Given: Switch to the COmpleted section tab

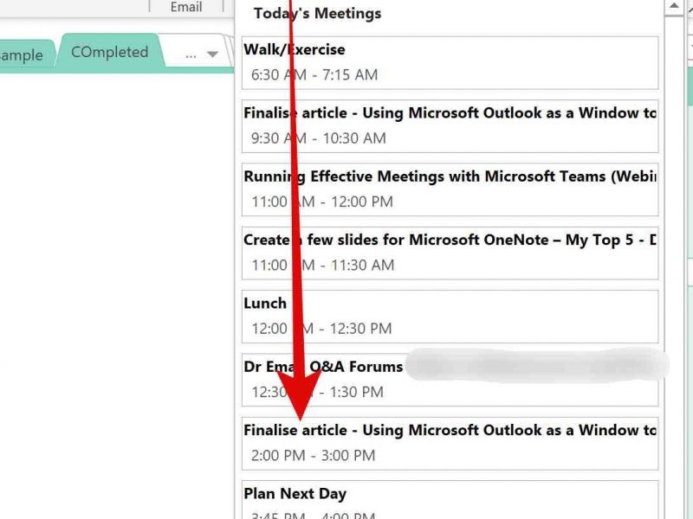Looking at the screenshot, I should [x=110, y=51].
